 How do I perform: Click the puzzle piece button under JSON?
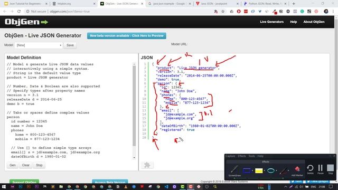click(x=147, y=165)
